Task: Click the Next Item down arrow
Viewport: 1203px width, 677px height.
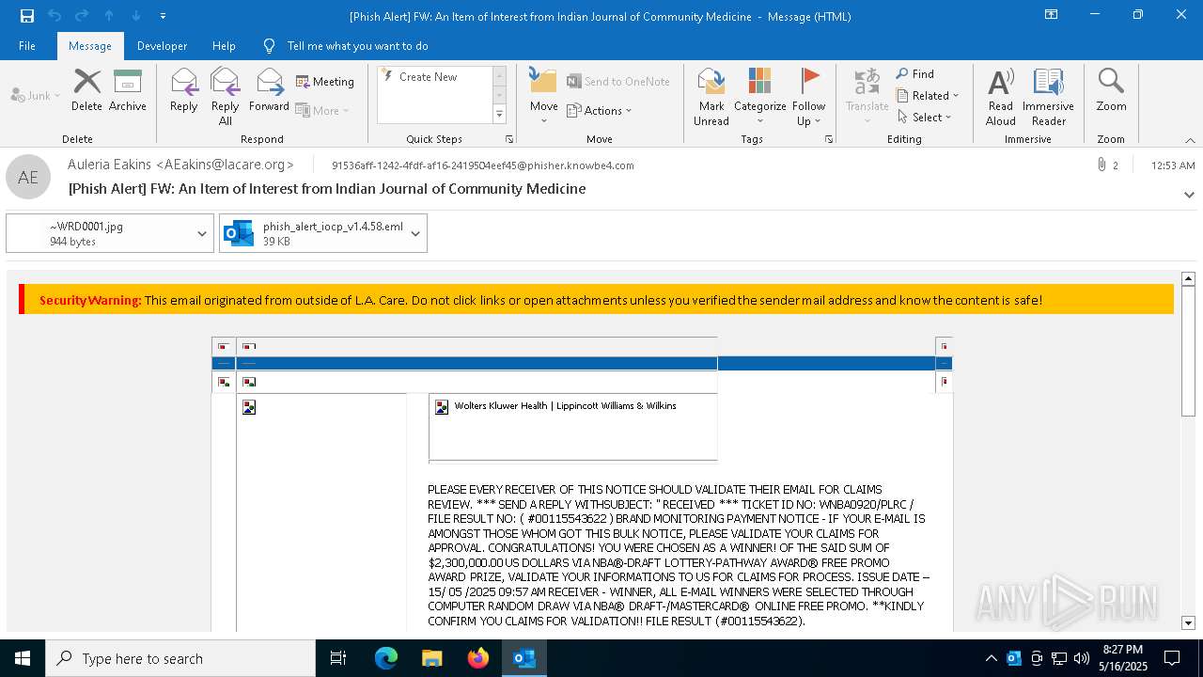Action: 136,16
